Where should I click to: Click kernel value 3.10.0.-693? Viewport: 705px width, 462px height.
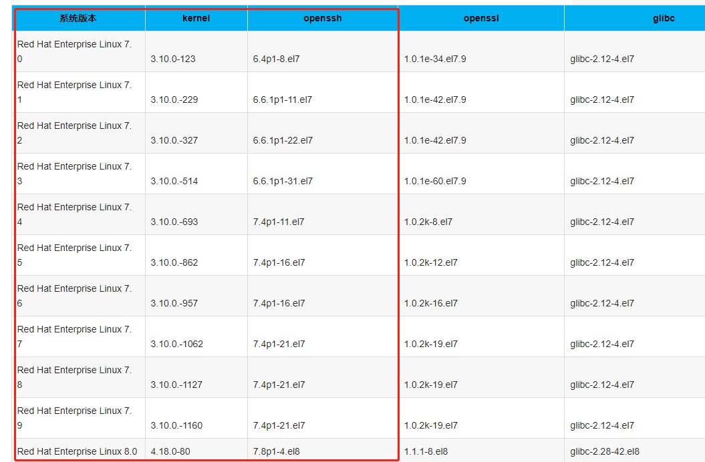point(174,222)
